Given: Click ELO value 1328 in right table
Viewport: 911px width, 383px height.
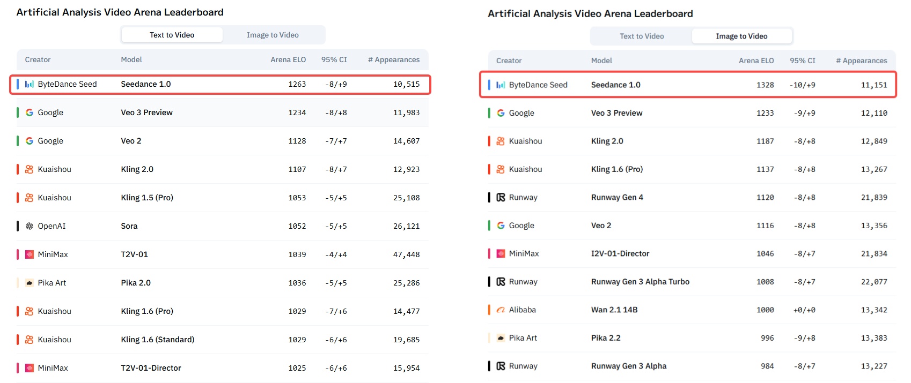Looking at the screenshot, I should click(765, 85).
